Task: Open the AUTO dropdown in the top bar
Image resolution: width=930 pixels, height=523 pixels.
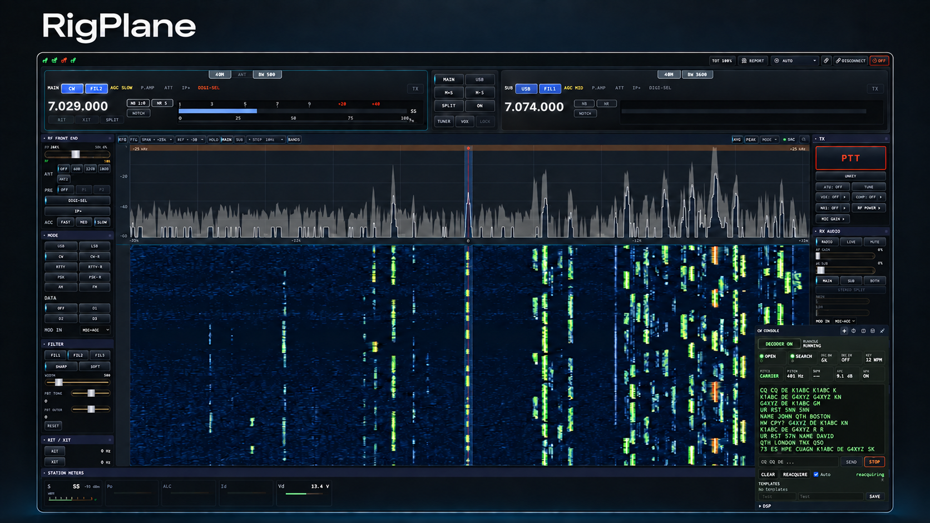Action: 795,61
